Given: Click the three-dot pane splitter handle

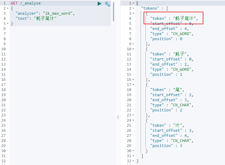Looking at the screenshot, I should pos(118,117).
